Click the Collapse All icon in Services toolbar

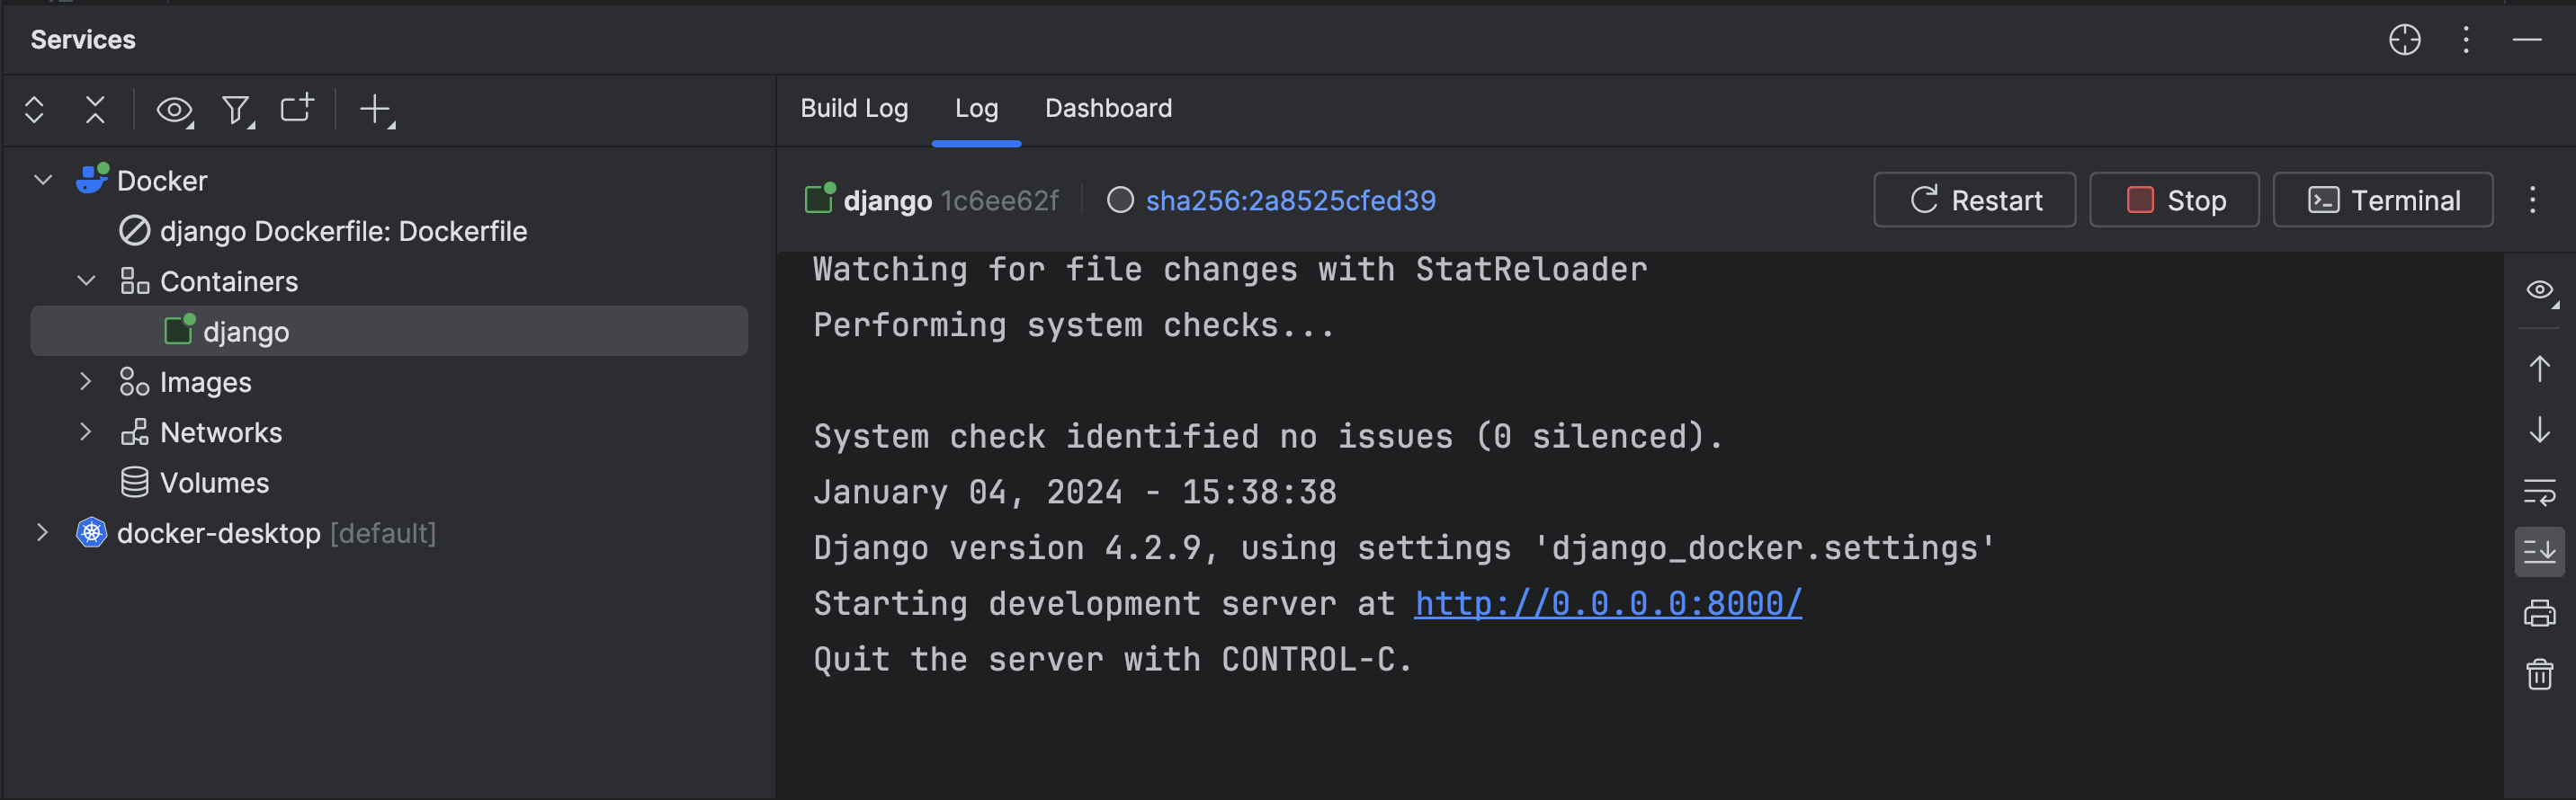click(x=95, y=109)
